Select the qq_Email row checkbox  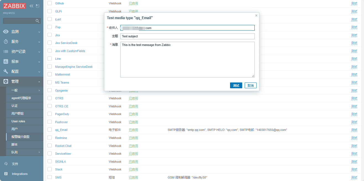pos(50,130)
